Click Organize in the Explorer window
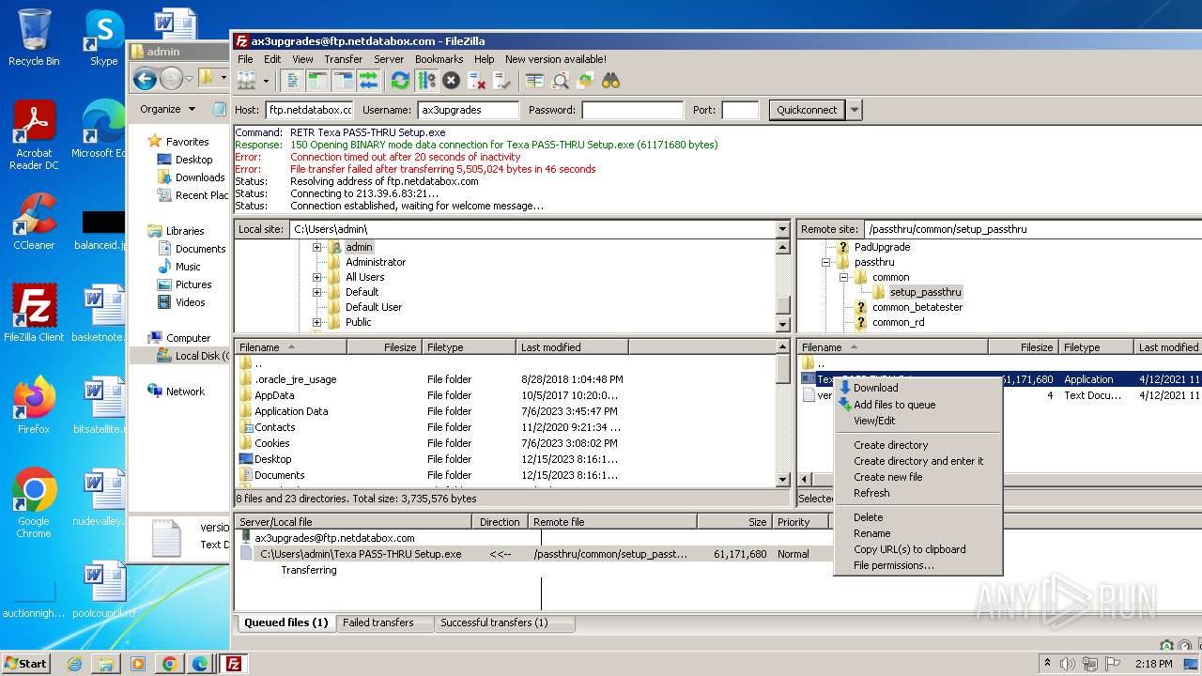The image size is (1202, 676). (x=167, y=109)
